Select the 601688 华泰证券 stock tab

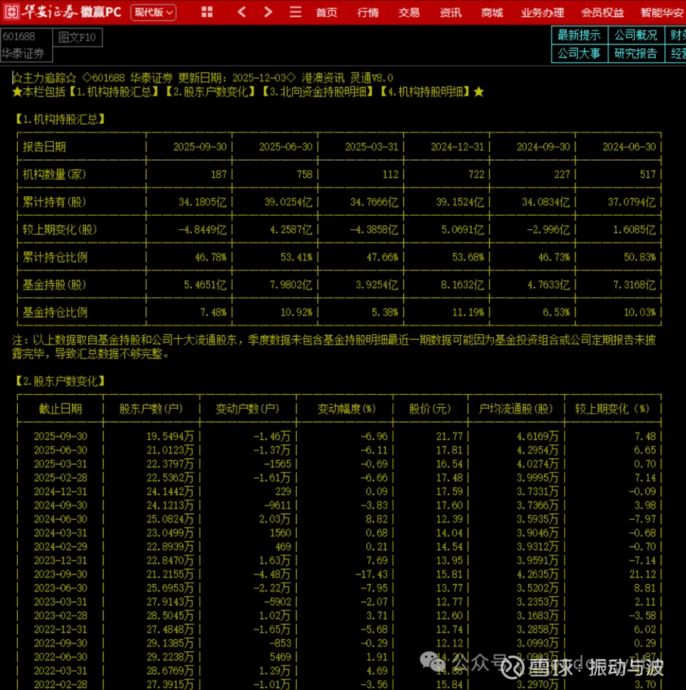point(27,45)
